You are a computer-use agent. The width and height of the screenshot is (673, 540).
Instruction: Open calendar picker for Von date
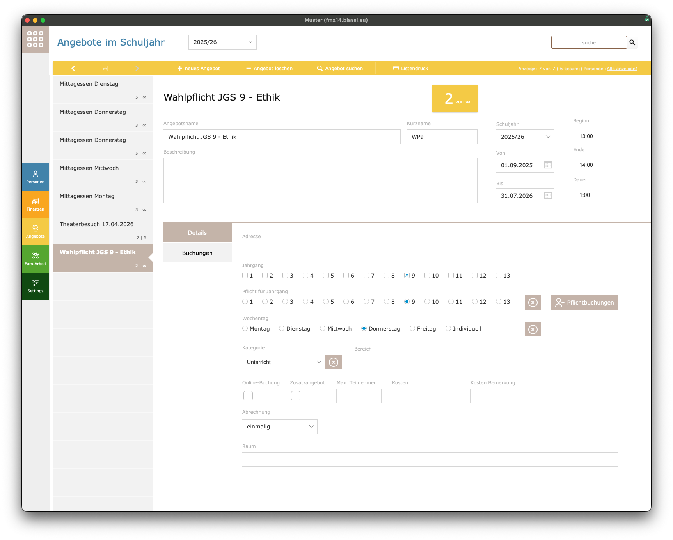click(548, 165)
